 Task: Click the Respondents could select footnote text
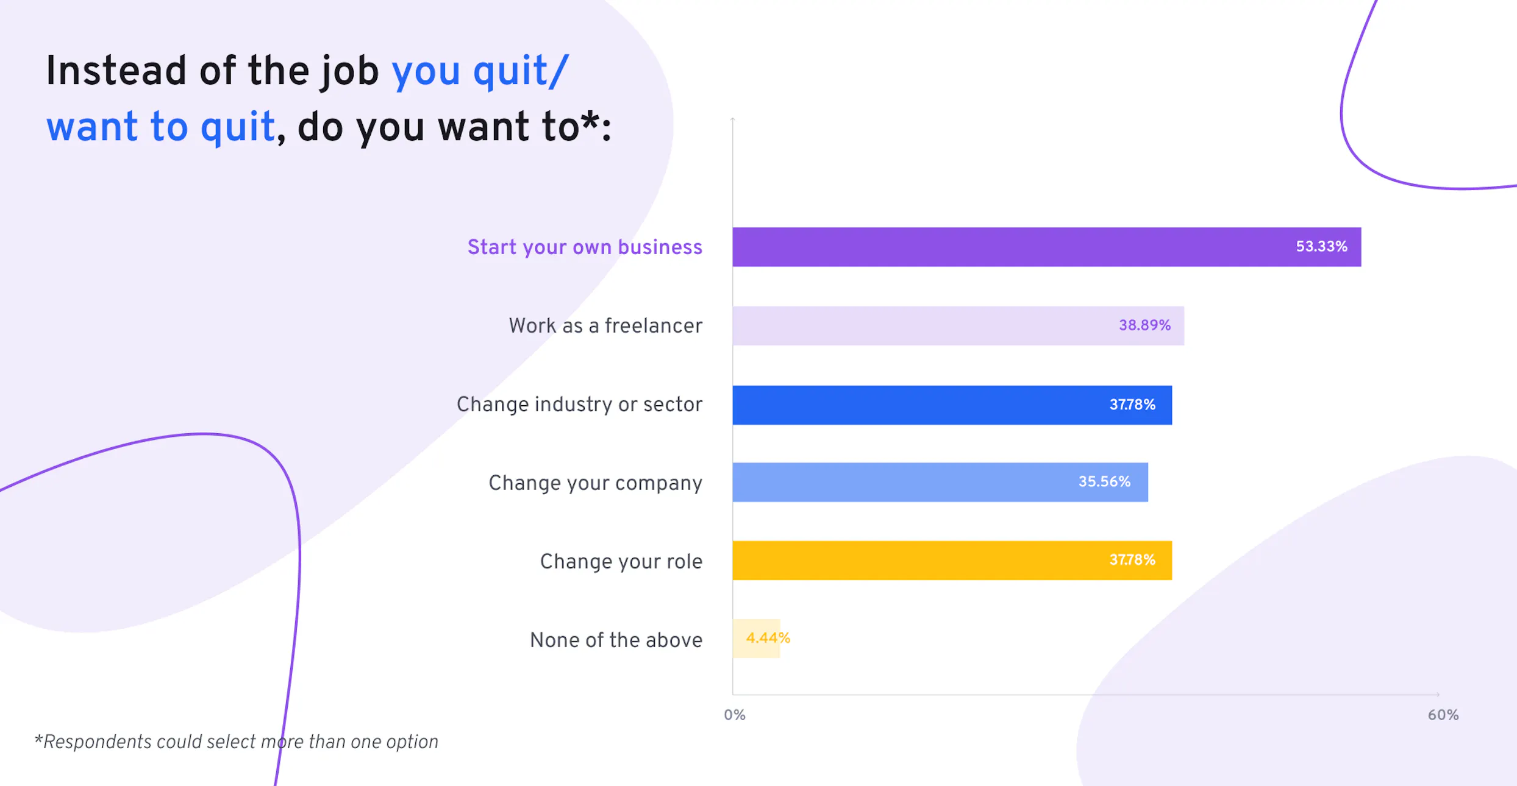(x=236, y=742)
